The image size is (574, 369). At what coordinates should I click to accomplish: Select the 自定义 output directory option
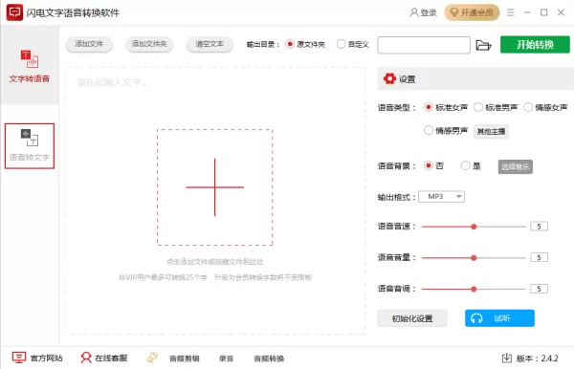[x=353, y=45]
